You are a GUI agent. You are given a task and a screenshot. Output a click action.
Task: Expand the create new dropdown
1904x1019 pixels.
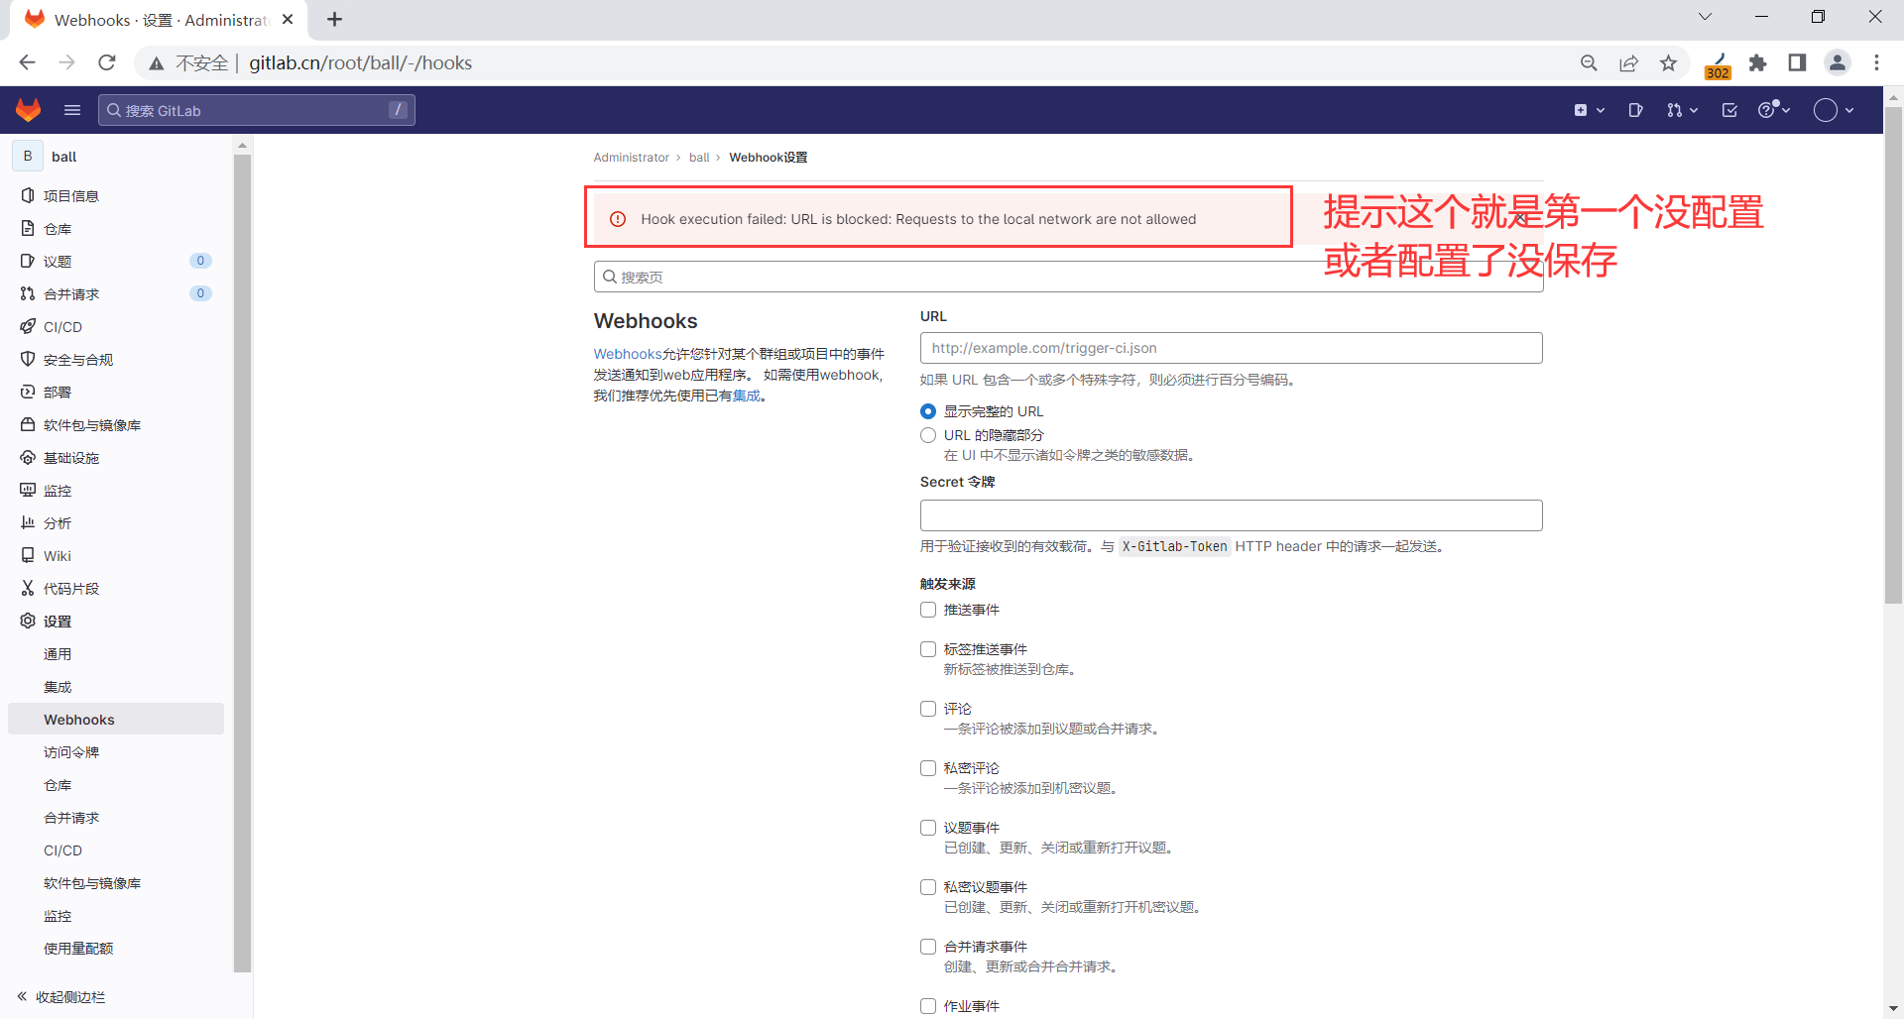point(1590,110)
